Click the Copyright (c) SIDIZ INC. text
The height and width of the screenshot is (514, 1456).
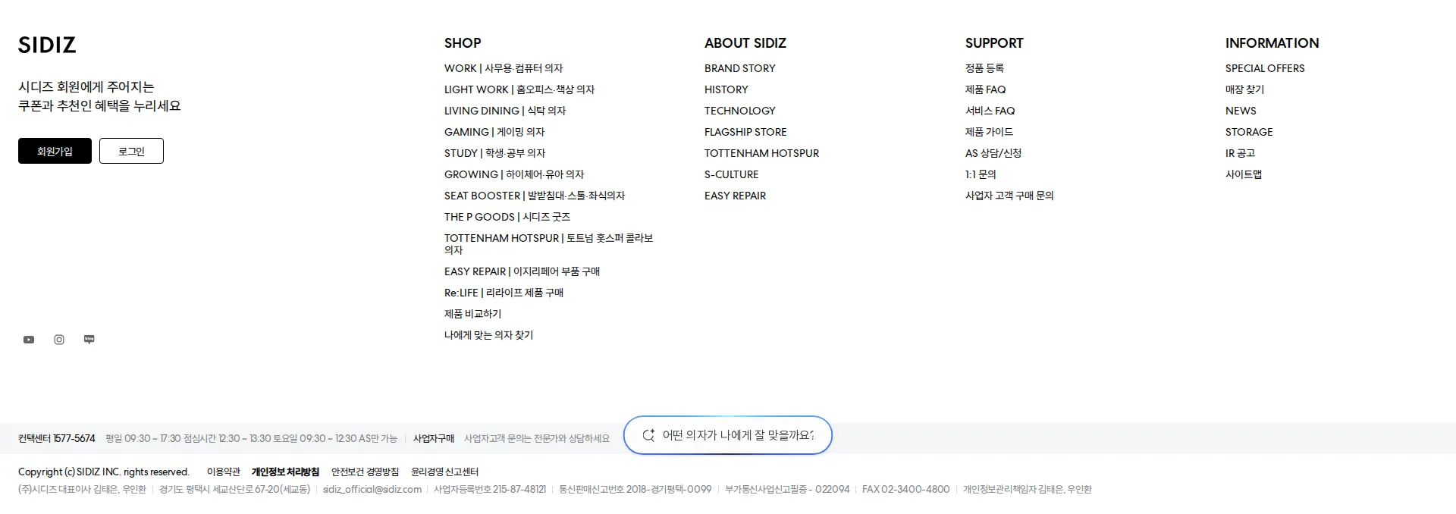(104, 472)
